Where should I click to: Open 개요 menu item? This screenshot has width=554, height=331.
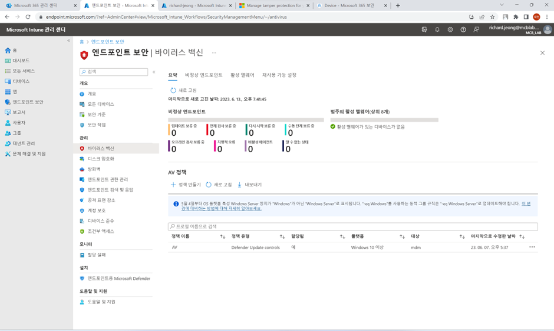point(88,93)
